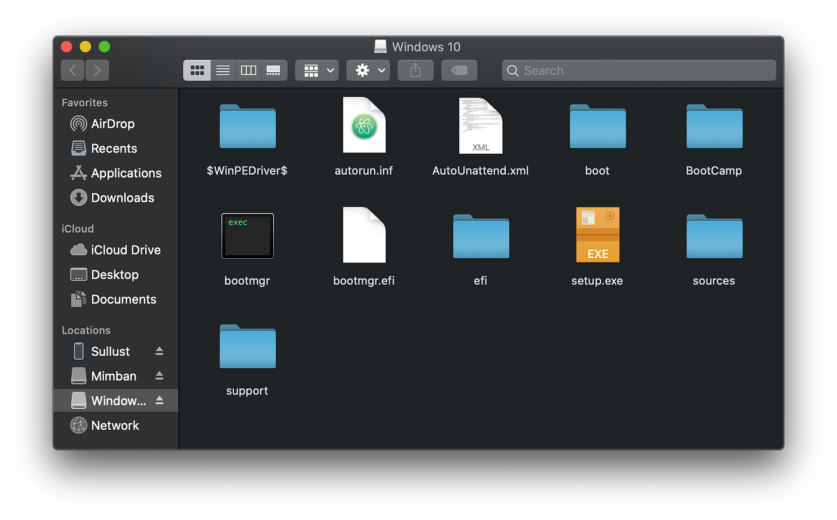Select the boot folder icon

(598, 126)
